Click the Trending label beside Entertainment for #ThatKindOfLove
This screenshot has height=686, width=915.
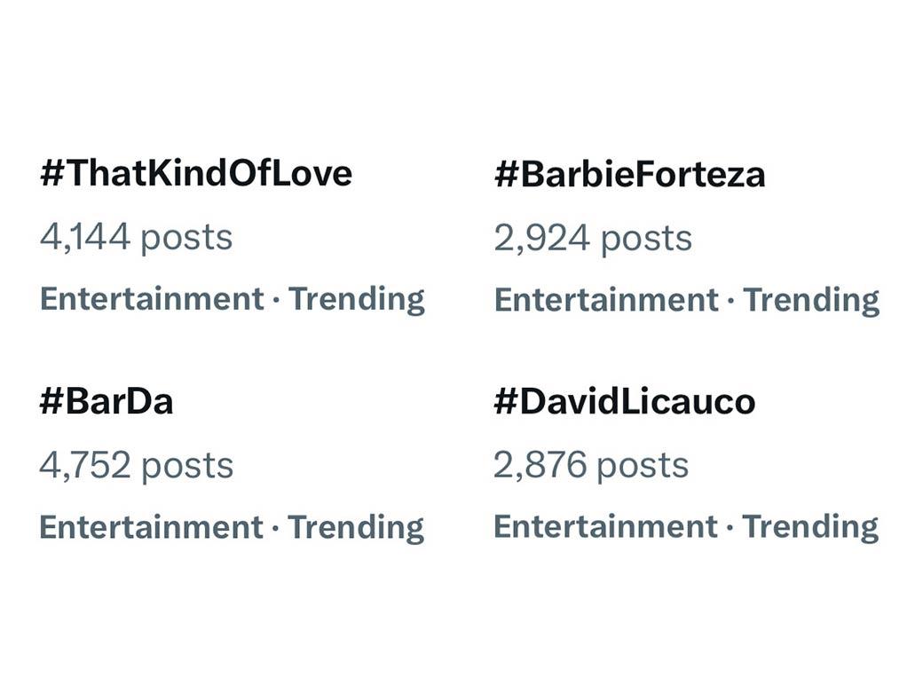[357, 299]
